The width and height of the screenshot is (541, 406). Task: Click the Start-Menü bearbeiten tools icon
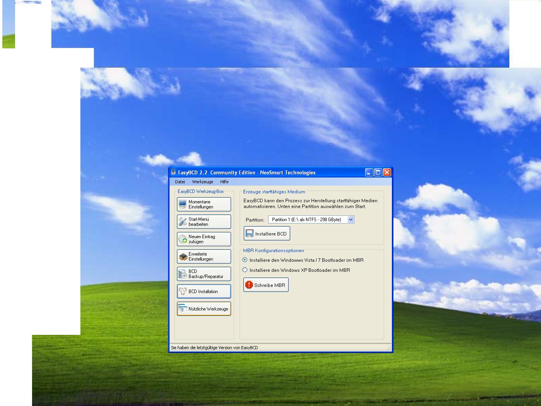pos(183,222)
